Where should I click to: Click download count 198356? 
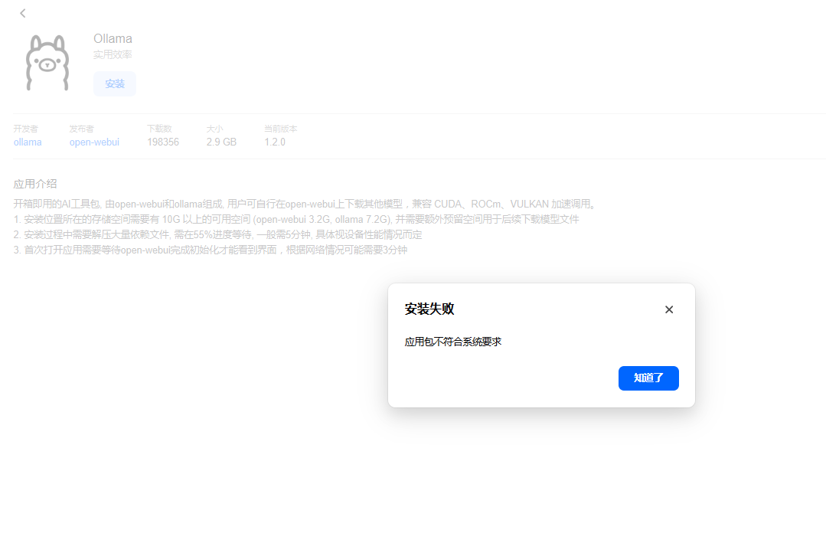pyautogui.click(x=163, y=142)
